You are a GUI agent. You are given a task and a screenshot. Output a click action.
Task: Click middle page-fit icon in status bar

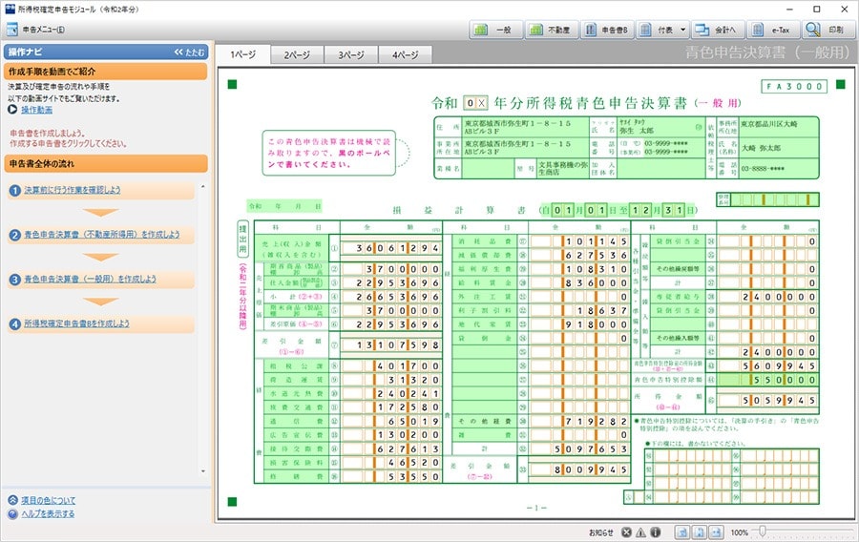699,532
